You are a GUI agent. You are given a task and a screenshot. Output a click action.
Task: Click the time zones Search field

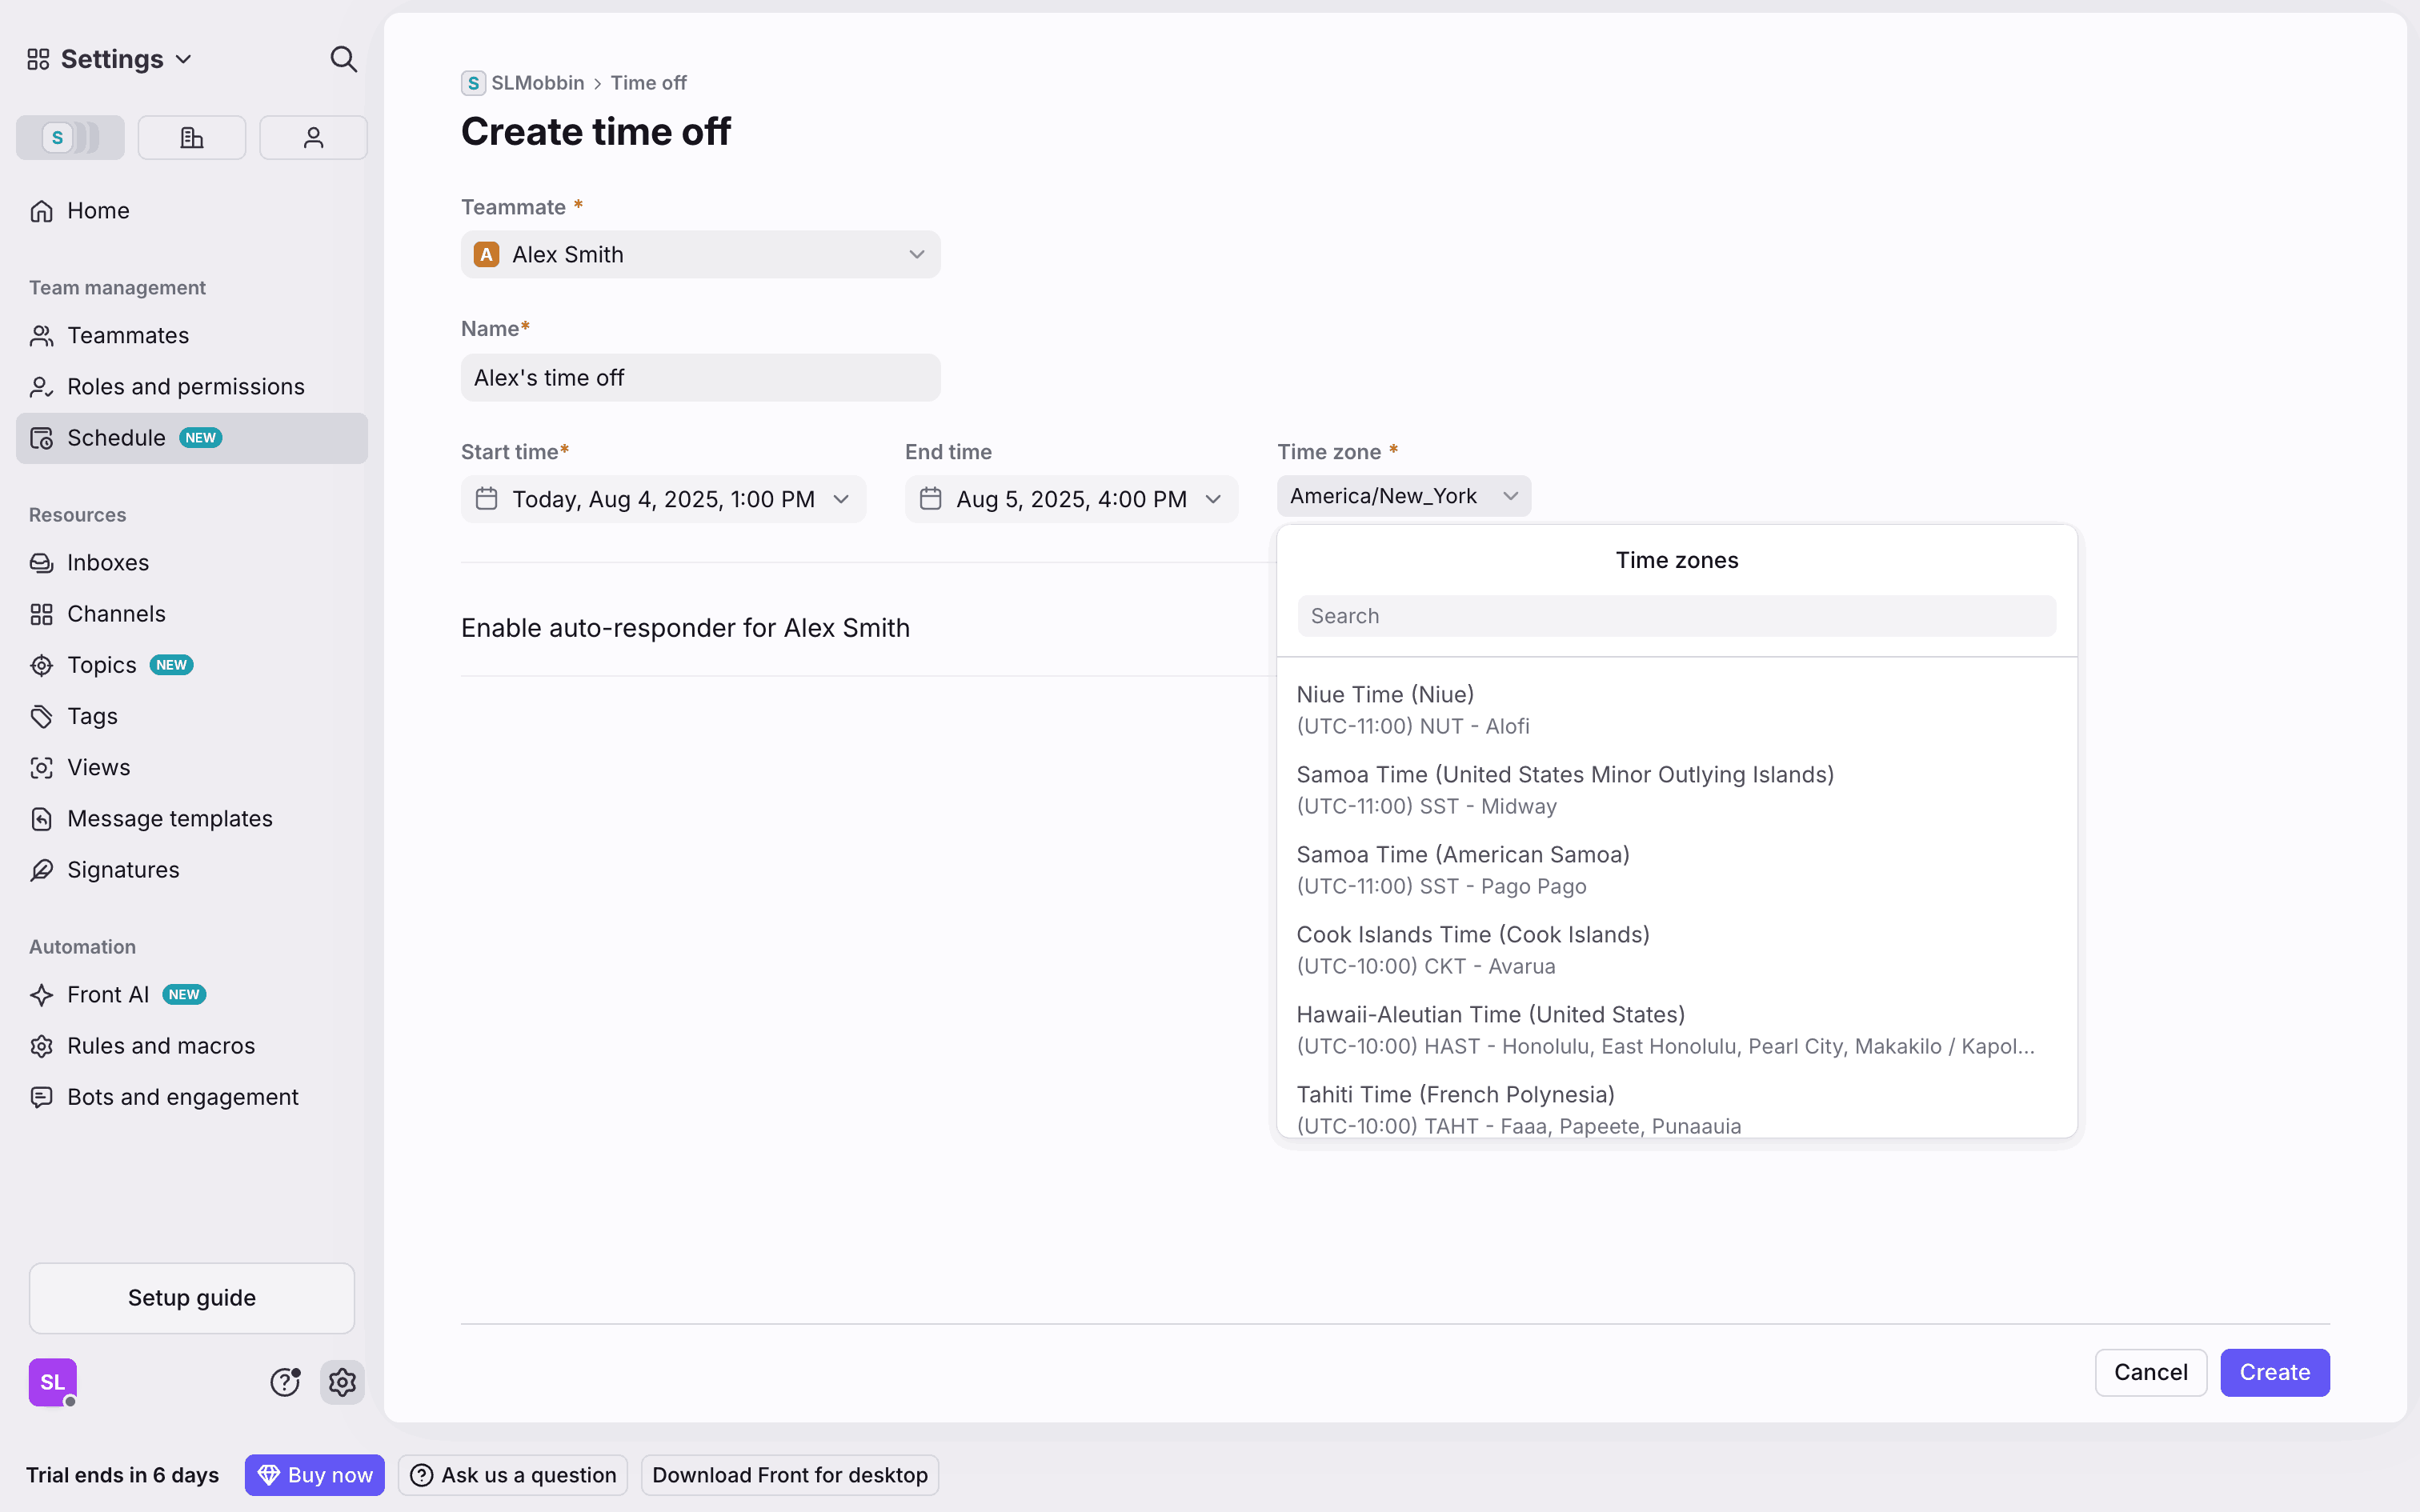(x=1676, y=616)
